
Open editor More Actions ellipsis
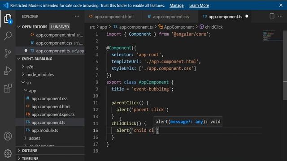tap(280, 16)
